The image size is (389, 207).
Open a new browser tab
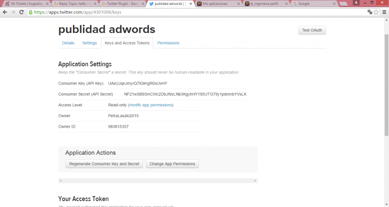pos(343,4)
